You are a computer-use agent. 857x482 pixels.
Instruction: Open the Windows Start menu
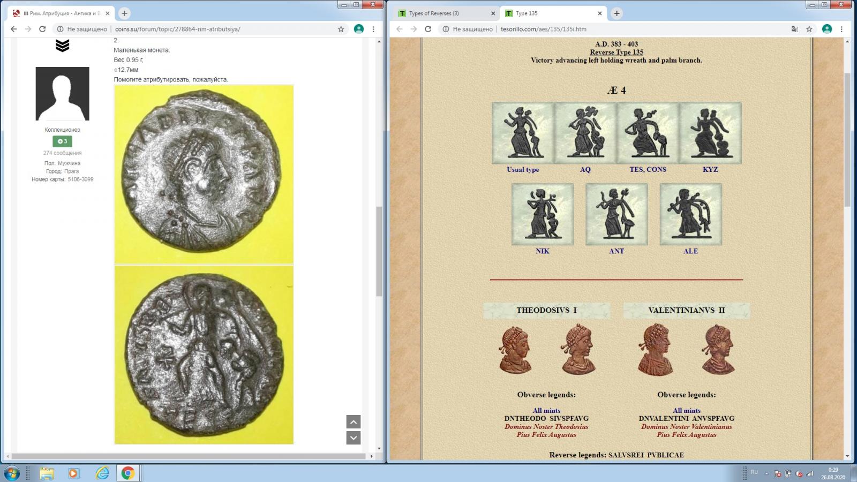(12, 473)
